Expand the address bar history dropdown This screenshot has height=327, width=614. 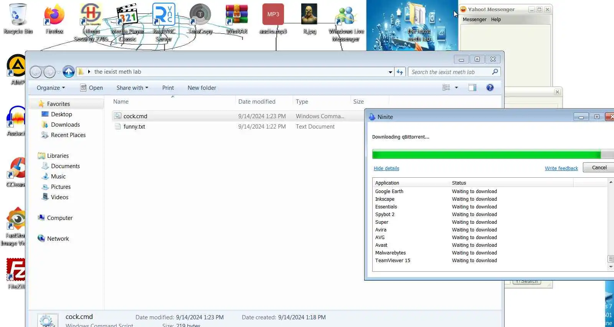390,72
